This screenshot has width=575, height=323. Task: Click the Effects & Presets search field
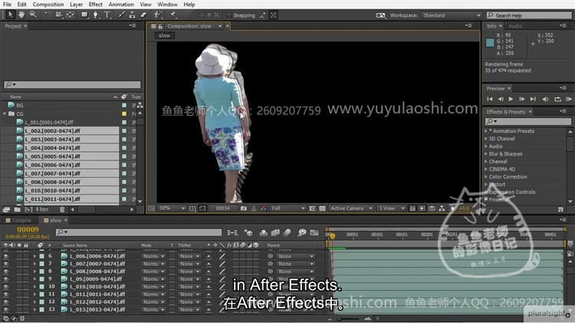528,121
